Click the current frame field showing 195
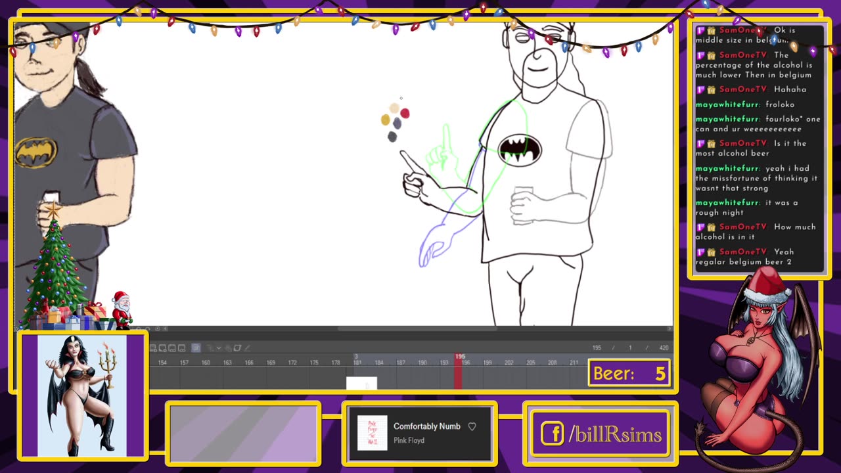The height and width of the screenshot is (473, 841). pos(597,348)
